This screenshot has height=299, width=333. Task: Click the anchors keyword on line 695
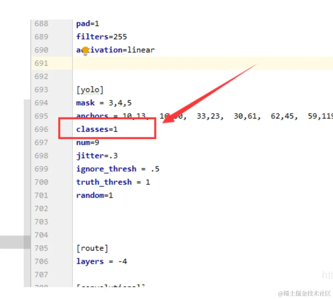92,116
